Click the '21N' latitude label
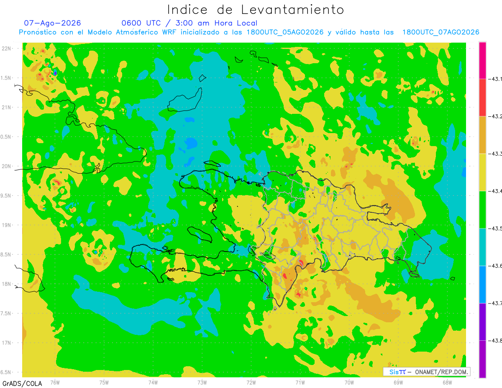This screenshot has width=502, height=388. pos(6,108)
